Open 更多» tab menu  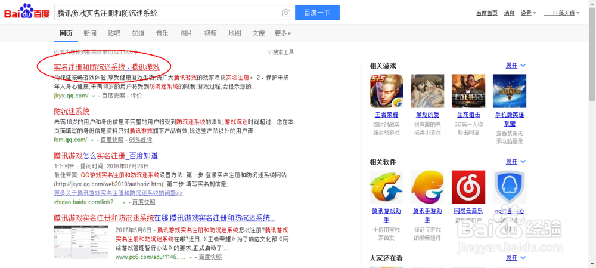(283, 33)
